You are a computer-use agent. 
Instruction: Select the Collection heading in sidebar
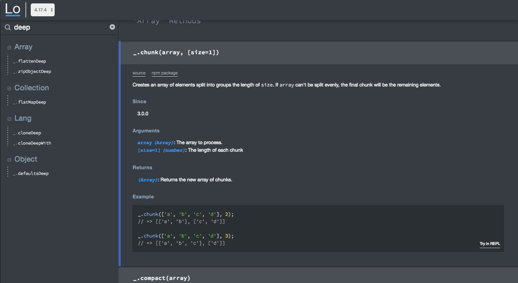(31, 88)
